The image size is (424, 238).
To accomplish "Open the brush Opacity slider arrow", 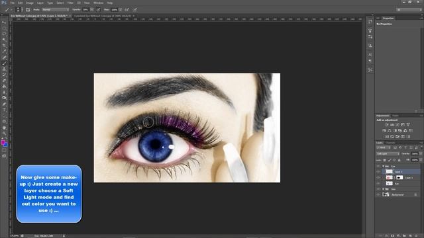I will [x=92, y=10].
